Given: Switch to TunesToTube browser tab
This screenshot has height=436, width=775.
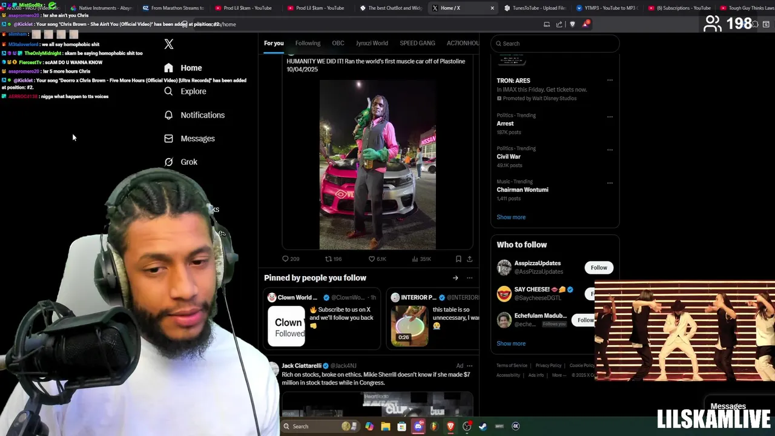Looking at the screenshot, I should [535, 8].
